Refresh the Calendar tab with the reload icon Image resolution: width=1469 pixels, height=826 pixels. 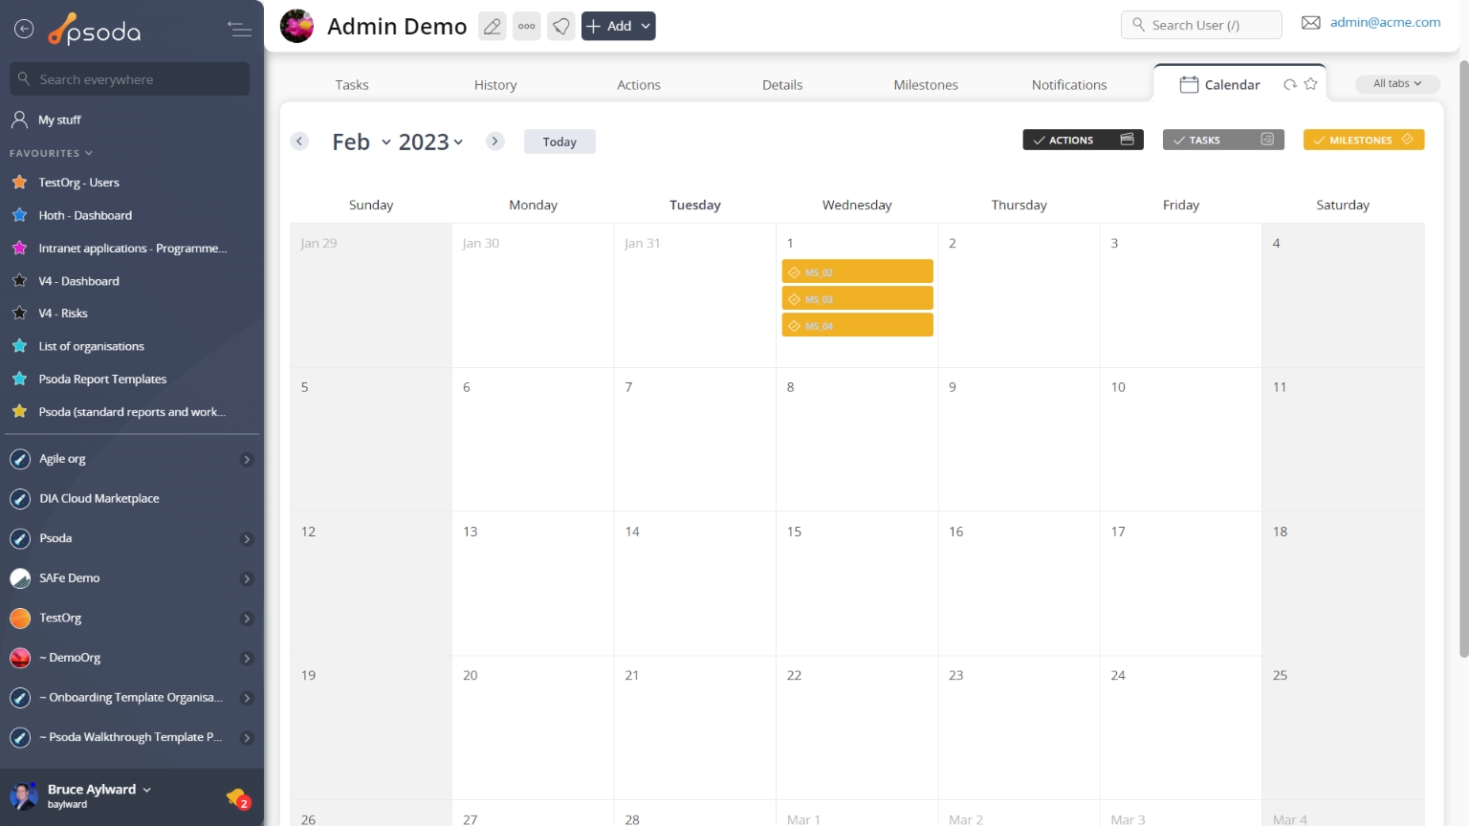click(x=1290, y=84)
